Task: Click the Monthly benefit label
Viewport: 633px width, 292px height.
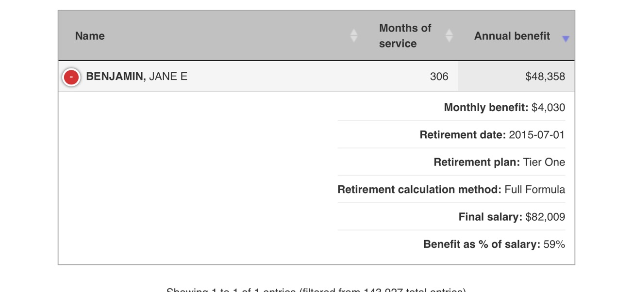Action: [x=486, y=108]
